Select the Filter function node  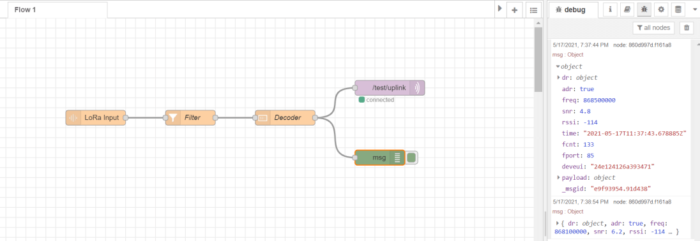pos(190,117)
